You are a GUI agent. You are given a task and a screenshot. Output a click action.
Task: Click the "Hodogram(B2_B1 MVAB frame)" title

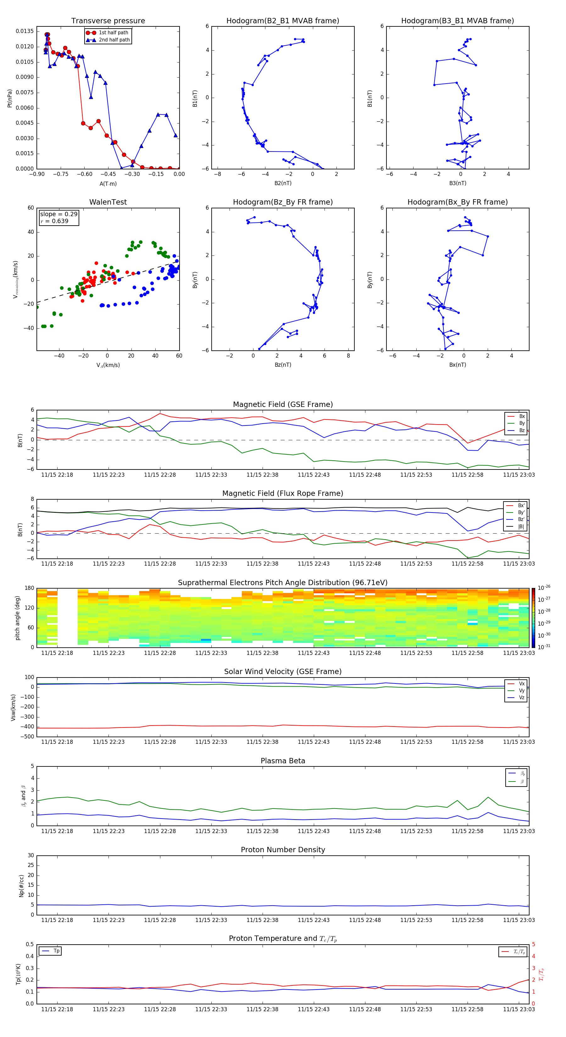pyautogui.click(x=283, y=21)
